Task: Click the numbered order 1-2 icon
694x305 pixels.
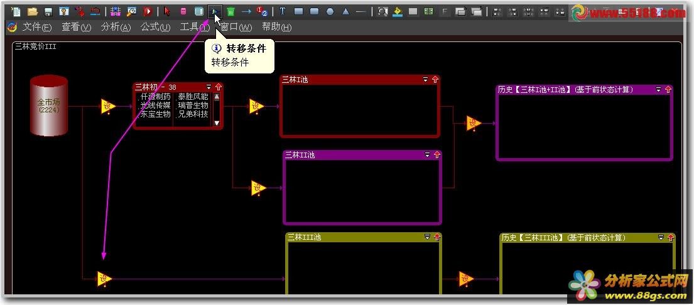Action: coord(262,11)
